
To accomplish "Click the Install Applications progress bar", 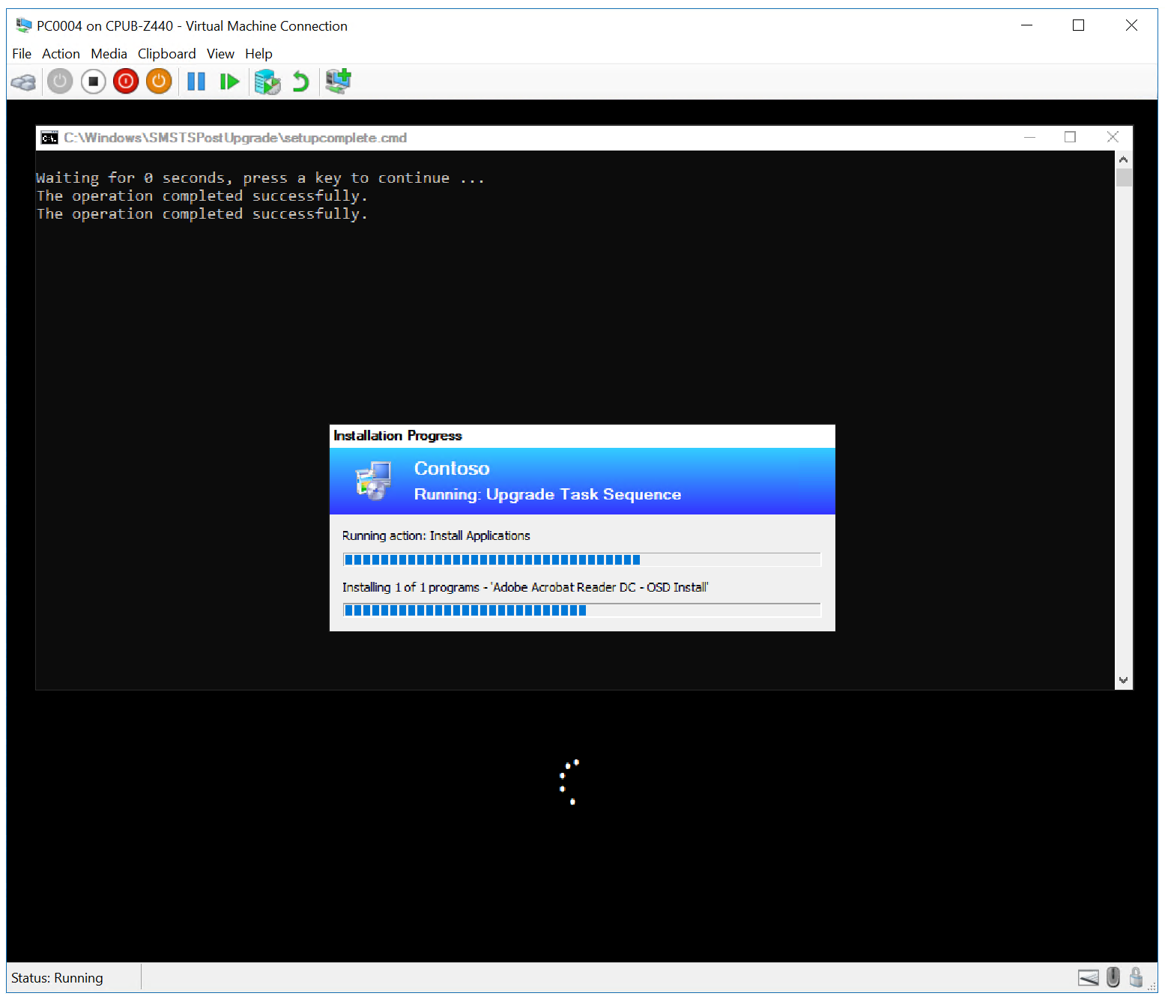I will pos(582,559).
